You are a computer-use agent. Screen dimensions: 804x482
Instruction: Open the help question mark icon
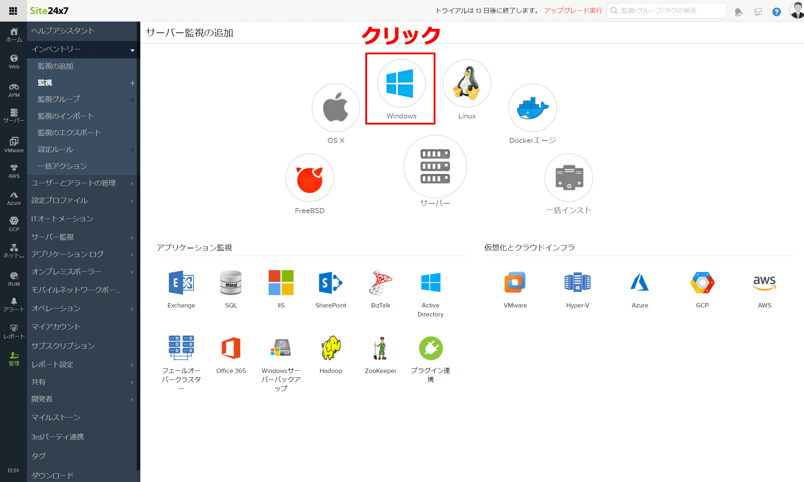point(777,12)
